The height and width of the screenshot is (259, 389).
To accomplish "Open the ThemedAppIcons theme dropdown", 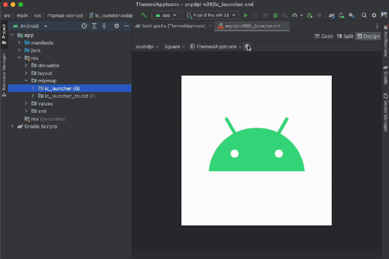I will point(216,46).
